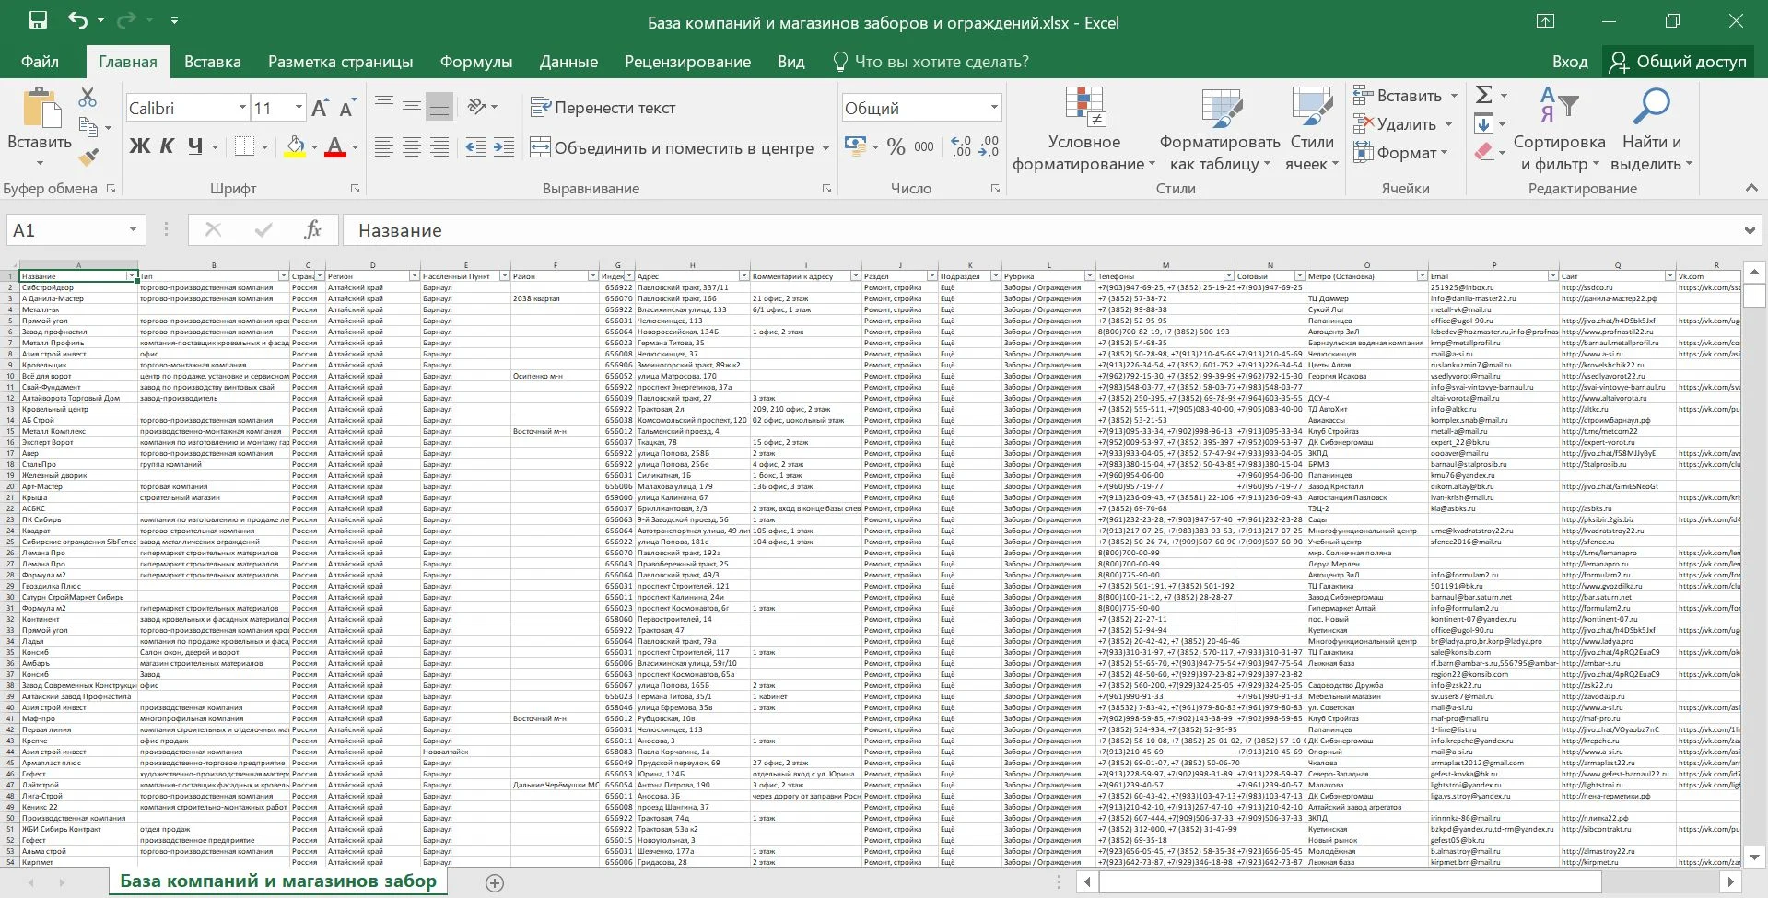Align cell text left
The width and height of the screenshot is (1768, 898).
point(384,146)
